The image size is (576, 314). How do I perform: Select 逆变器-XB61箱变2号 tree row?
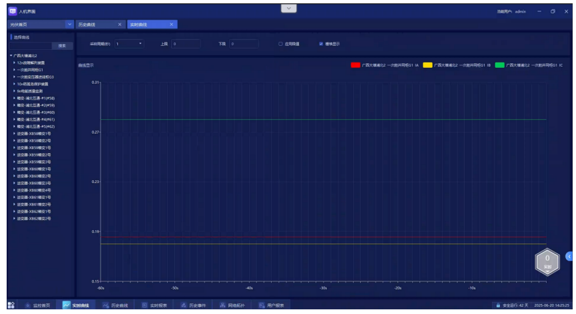pyautogui.click(x=34, y=205)
